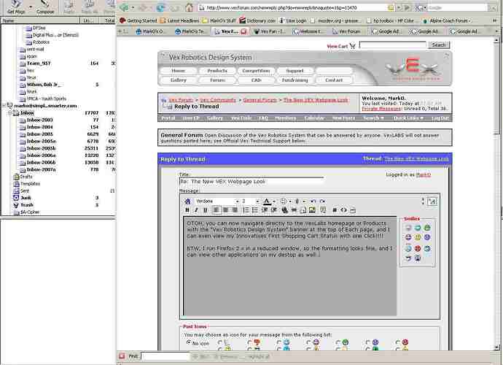Wrap selection in code tags (#)
The height and width of the screenshot is (365, 503).
tap(335, 210)
